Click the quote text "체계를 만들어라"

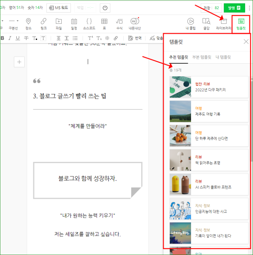point(88,126)
